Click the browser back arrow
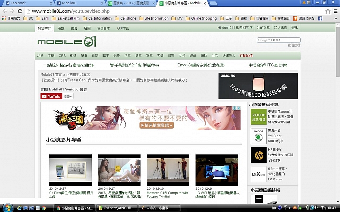This screenshot has width=340, height=212. click(5, 11)
